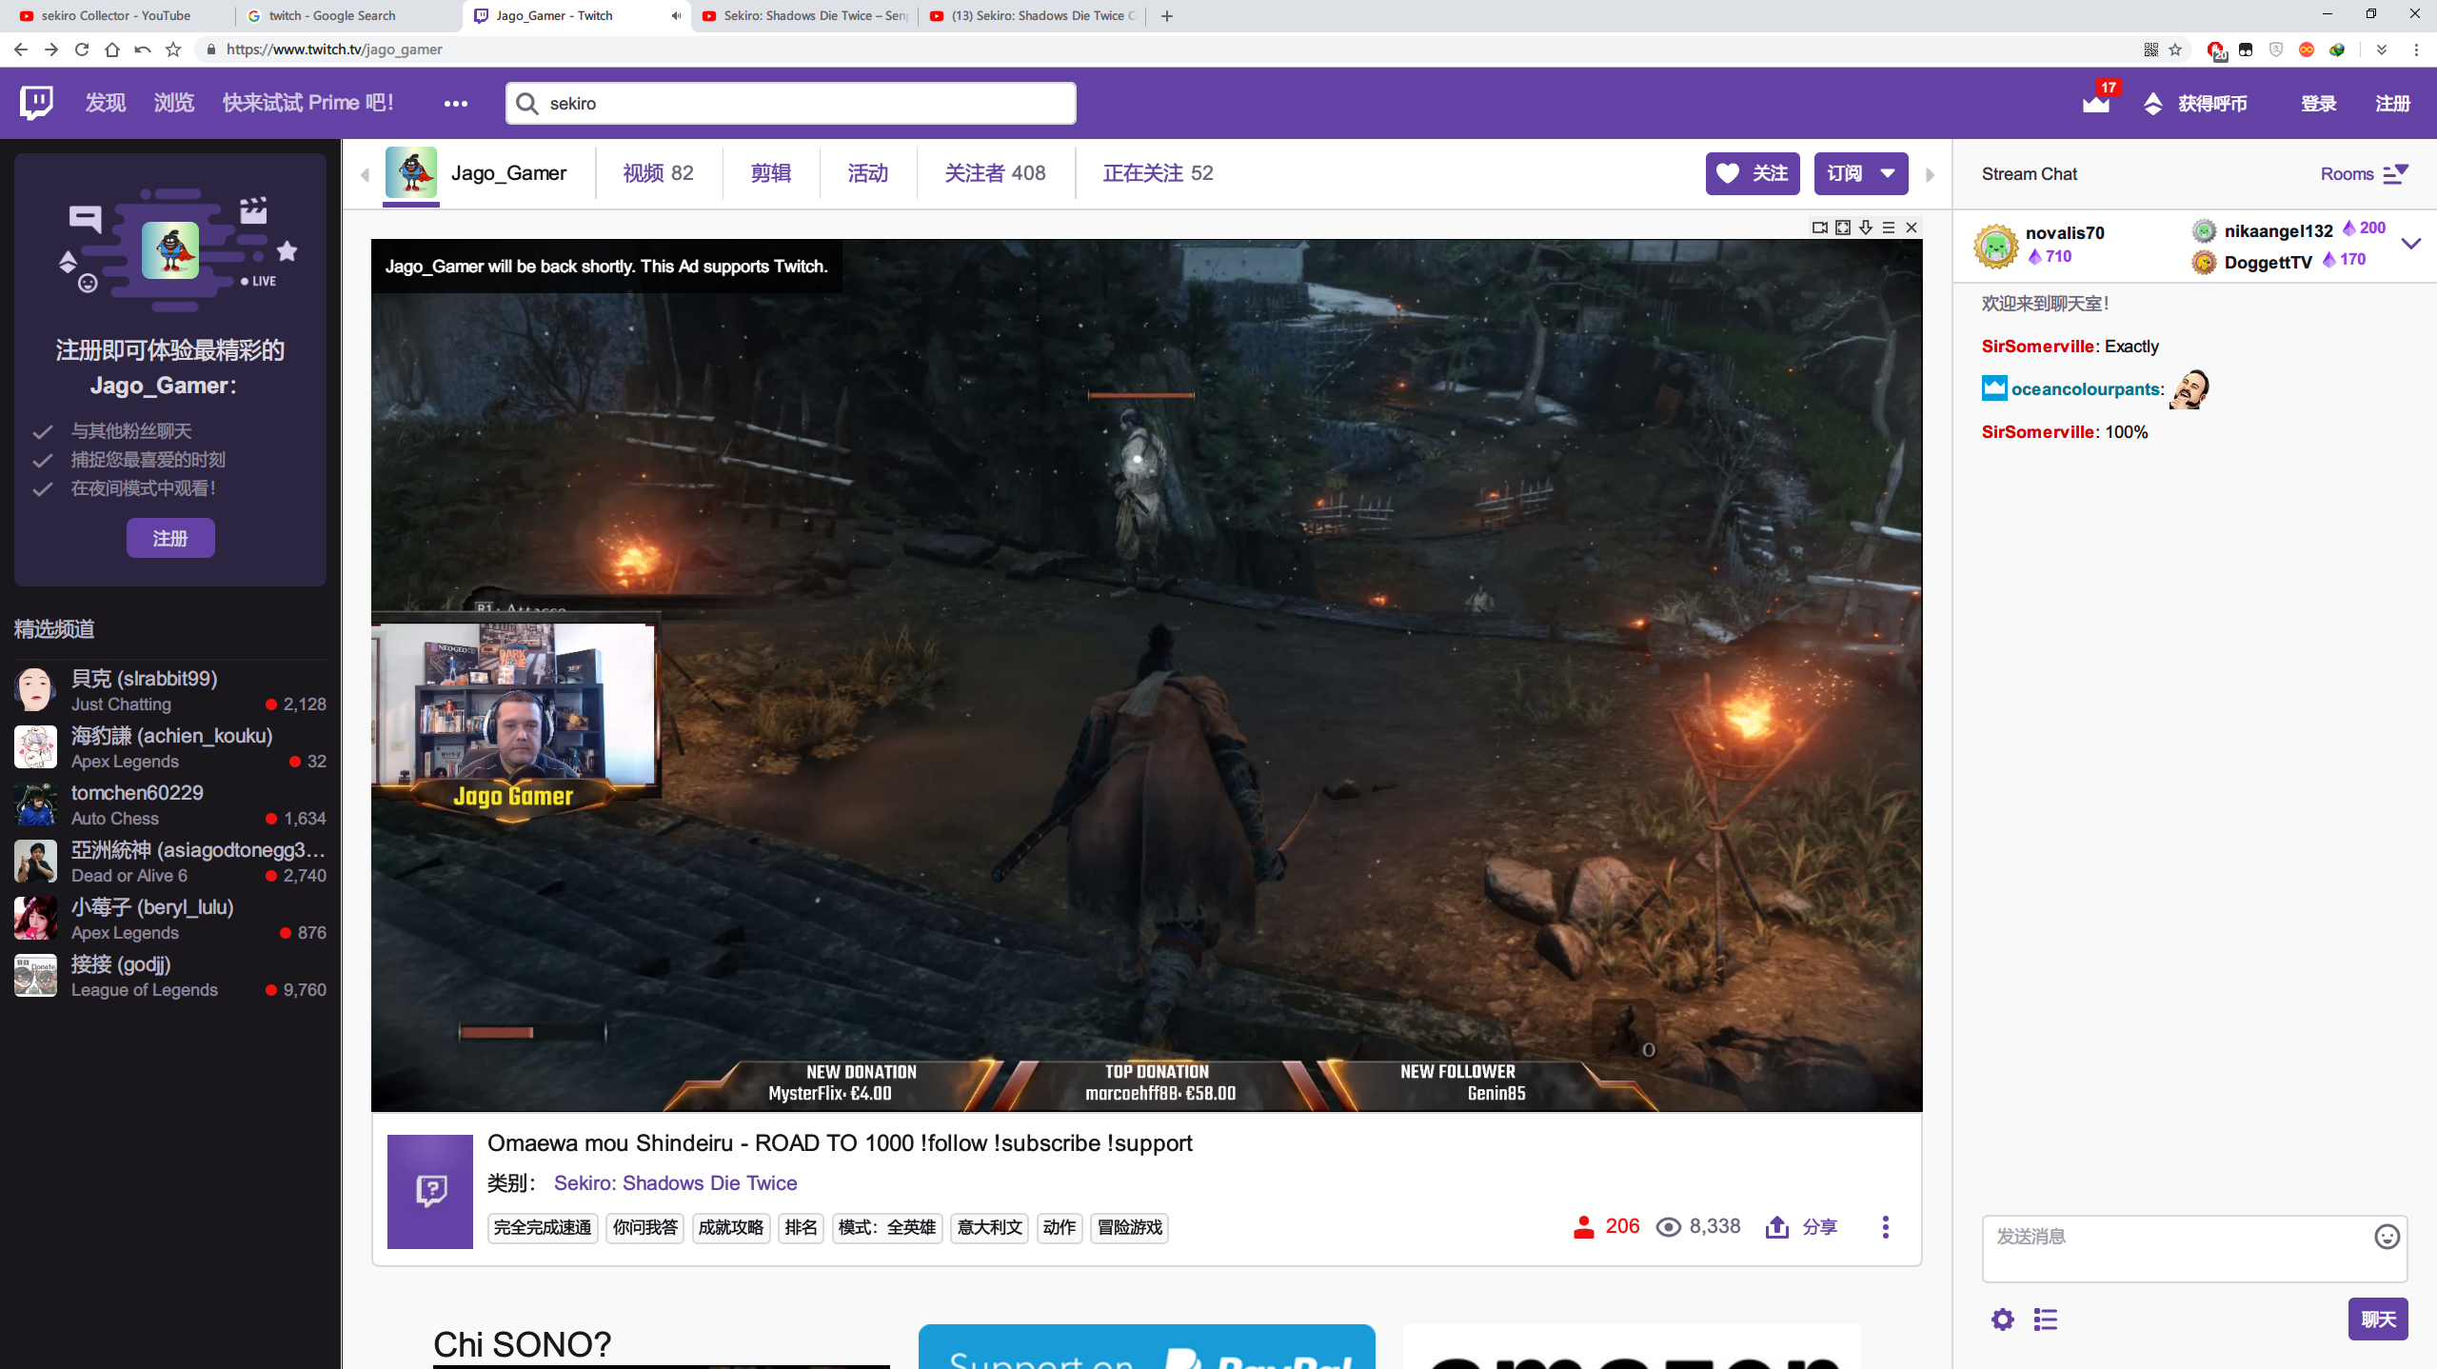Open tomchen60229 Auto Chess channel
This screenshot has width=2437, height=1369.
[x=170, y=804]
